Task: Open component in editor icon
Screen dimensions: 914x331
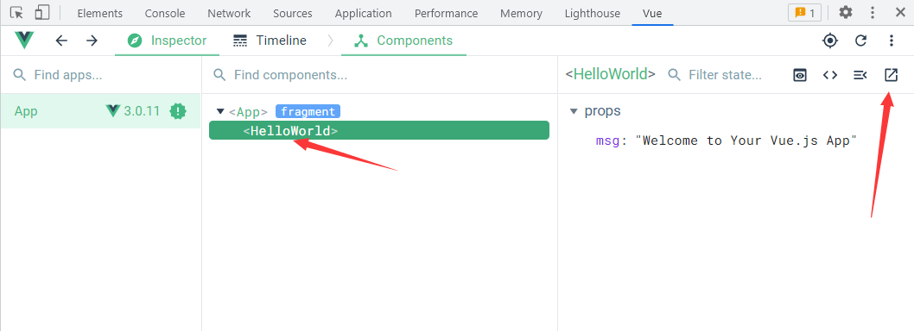Action: pos(891,74)
